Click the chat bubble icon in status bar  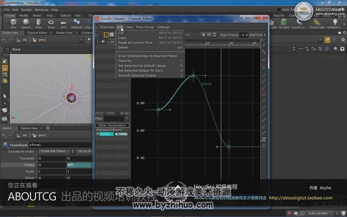tap(296, 213)
